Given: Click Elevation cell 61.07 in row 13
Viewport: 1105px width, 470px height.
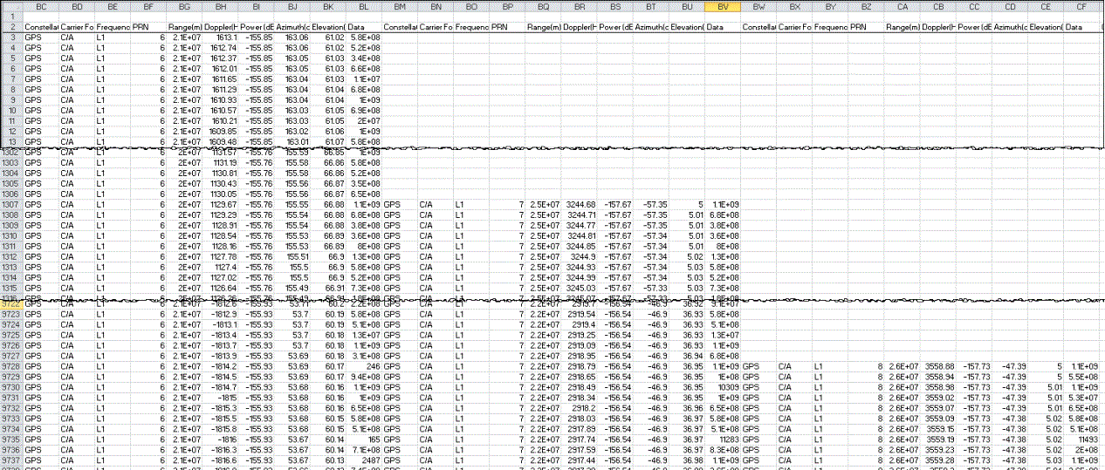Looking at the screenshot, I should tap(327, 141).
